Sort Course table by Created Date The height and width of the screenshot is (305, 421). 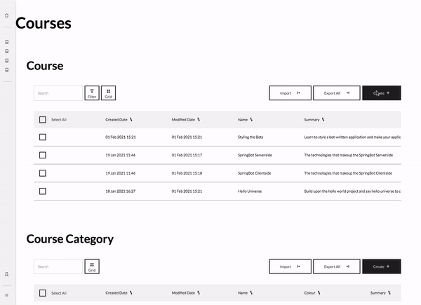(x=119, y=120)
